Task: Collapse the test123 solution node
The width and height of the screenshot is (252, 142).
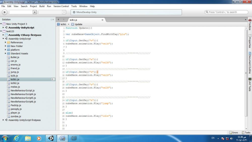Action: (1, 31)
